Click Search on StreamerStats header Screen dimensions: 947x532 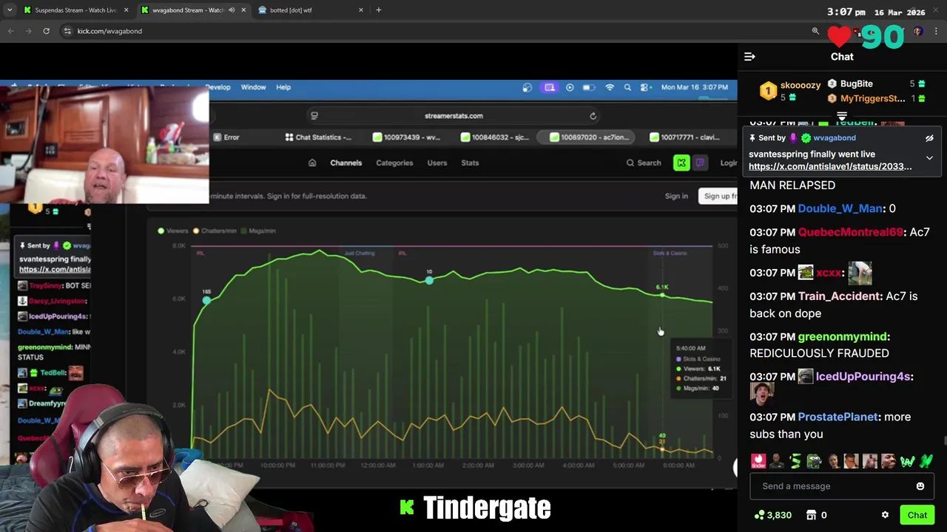coord(644,163)
